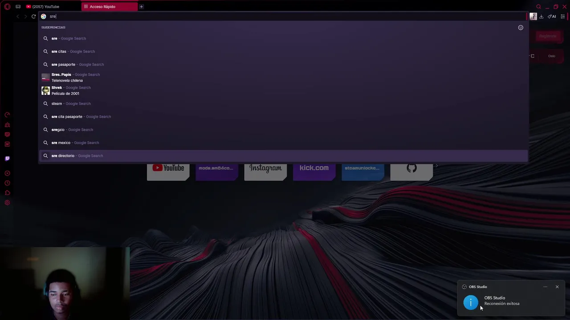Open Extensions cube sidebar icon
The width and height of the screenshot is (570, 320).
(x=7, y=193)
